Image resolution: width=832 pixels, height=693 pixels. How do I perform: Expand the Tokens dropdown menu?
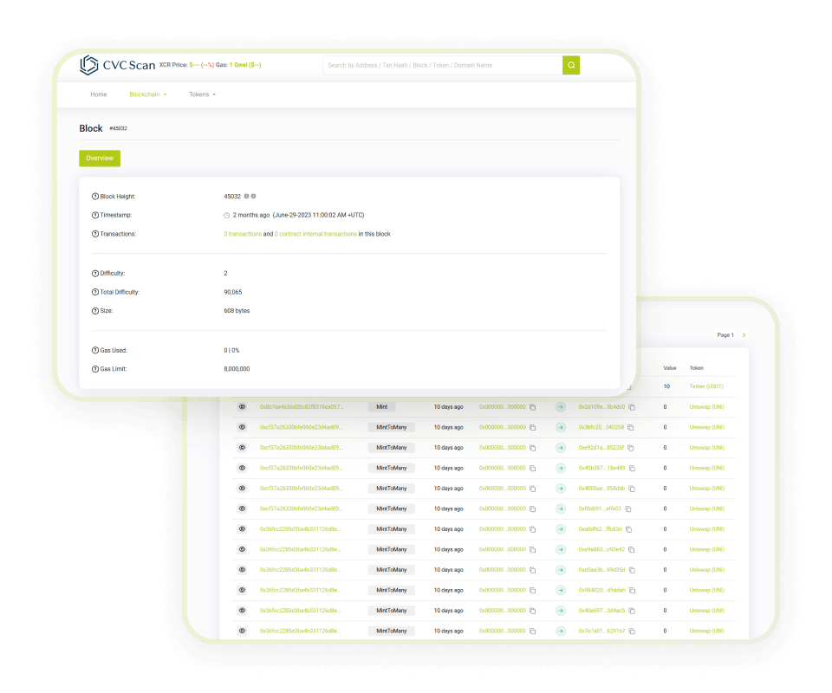tap(202, 94)
